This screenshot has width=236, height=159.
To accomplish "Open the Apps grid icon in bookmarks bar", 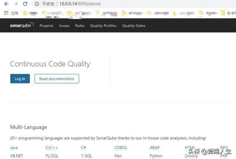I will coord(6,13).
